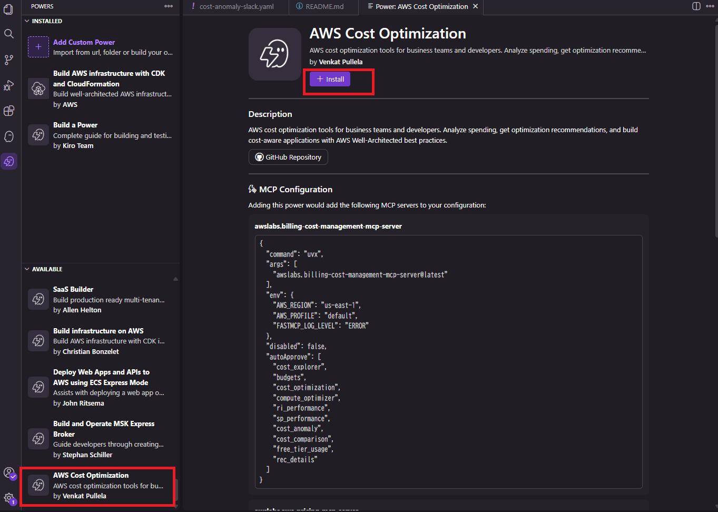Open the Kiro ghost icon in activity bar

pyautogui.click(x=8, y=136)
